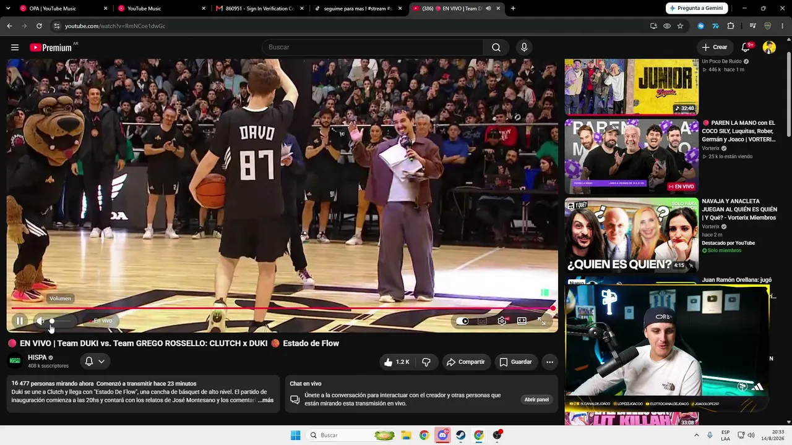Image resolution: width=792 pixels, height=445 pixels.
Task: Reload the current page
Action: click(39, 26)
